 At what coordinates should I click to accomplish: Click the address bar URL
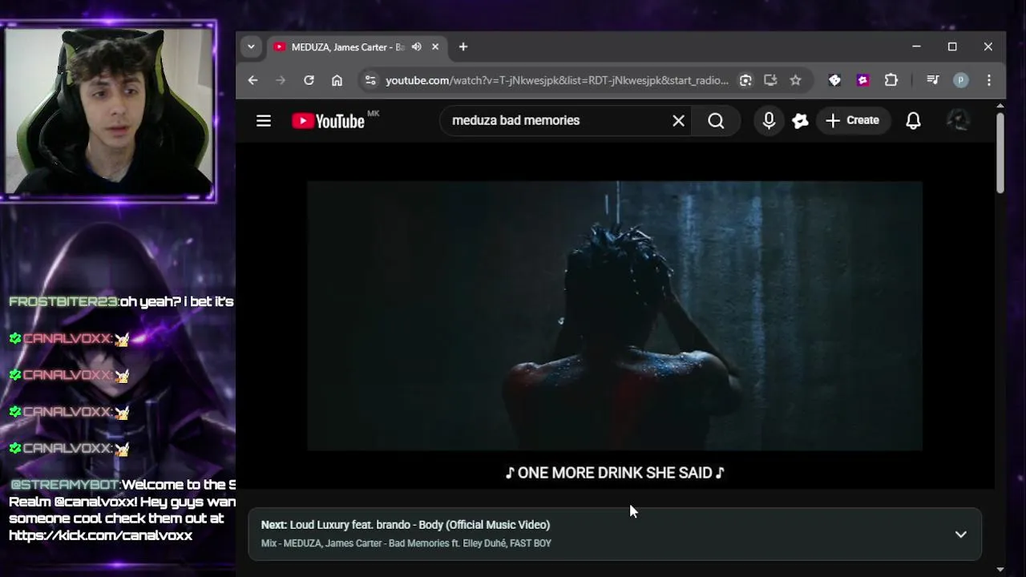(x=556, y=80)
